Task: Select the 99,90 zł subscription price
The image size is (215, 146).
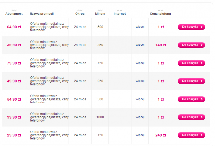Action: pyautogui.click(x=14, y=117)
